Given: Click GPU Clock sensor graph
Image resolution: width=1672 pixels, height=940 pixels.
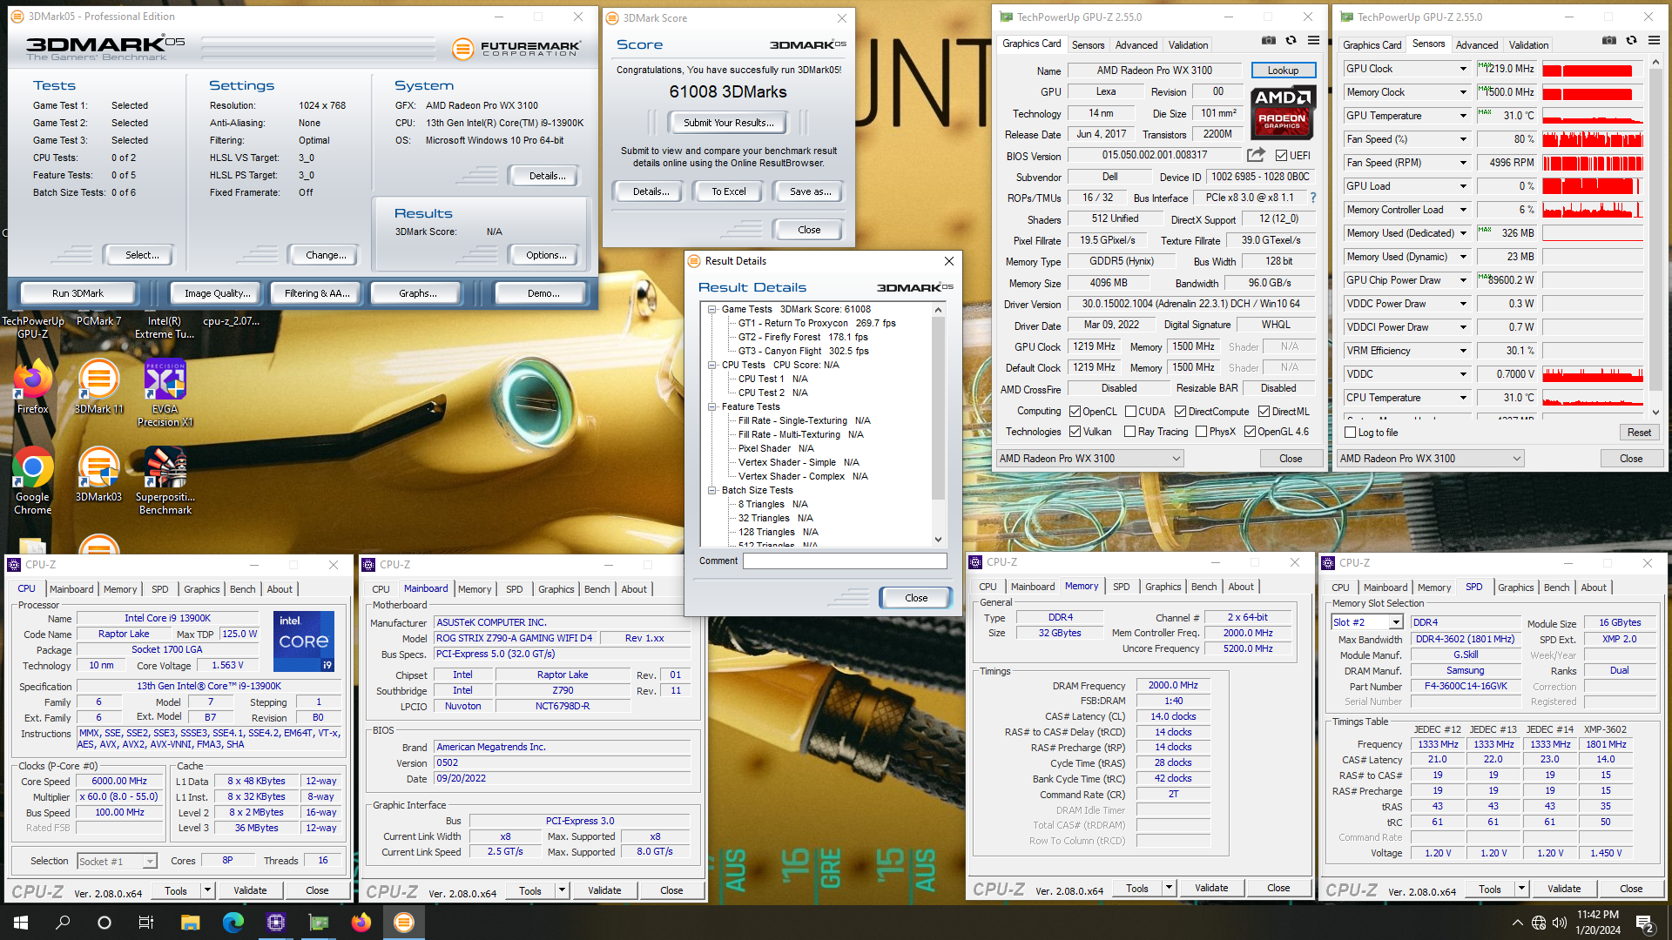Looking at the screenshot, I should coord(1592,69).
